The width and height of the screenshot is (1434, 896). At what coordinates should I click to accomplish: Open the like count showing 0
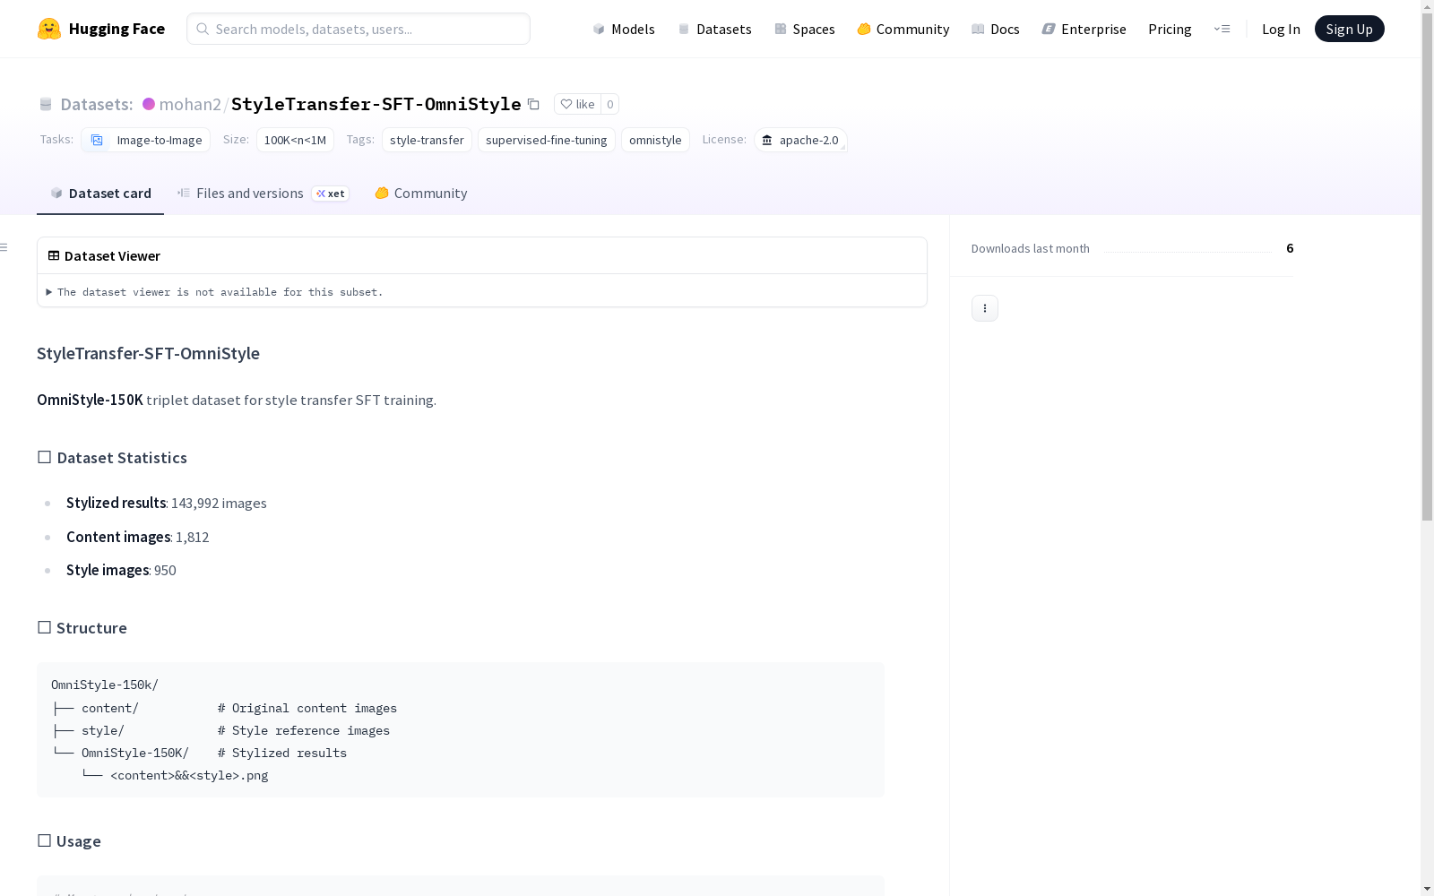tap(609, 104)
